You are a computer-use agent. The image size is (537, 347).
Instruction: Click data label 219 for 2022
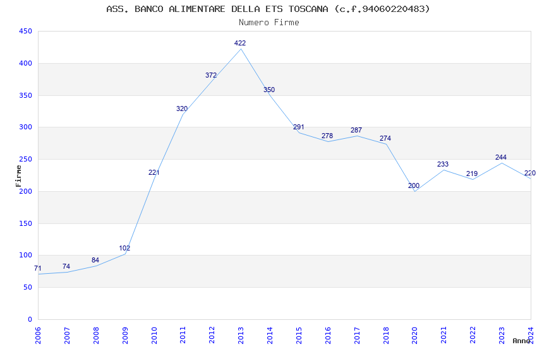pyautogui.click(x=471, y=173)
